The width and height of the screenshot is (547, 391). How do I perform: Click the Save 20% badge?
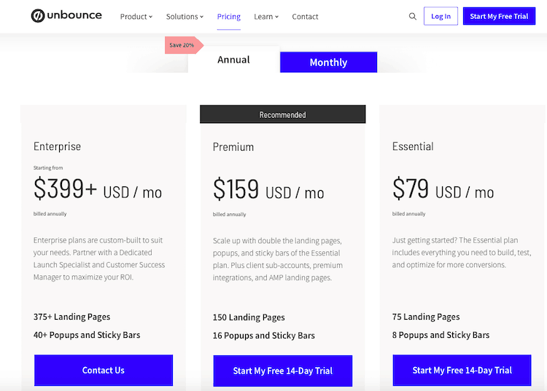pos(185,45)
